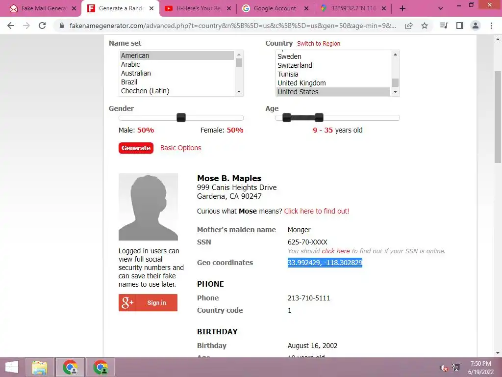Click the network tray icon
502x377 pixels.
456,367
